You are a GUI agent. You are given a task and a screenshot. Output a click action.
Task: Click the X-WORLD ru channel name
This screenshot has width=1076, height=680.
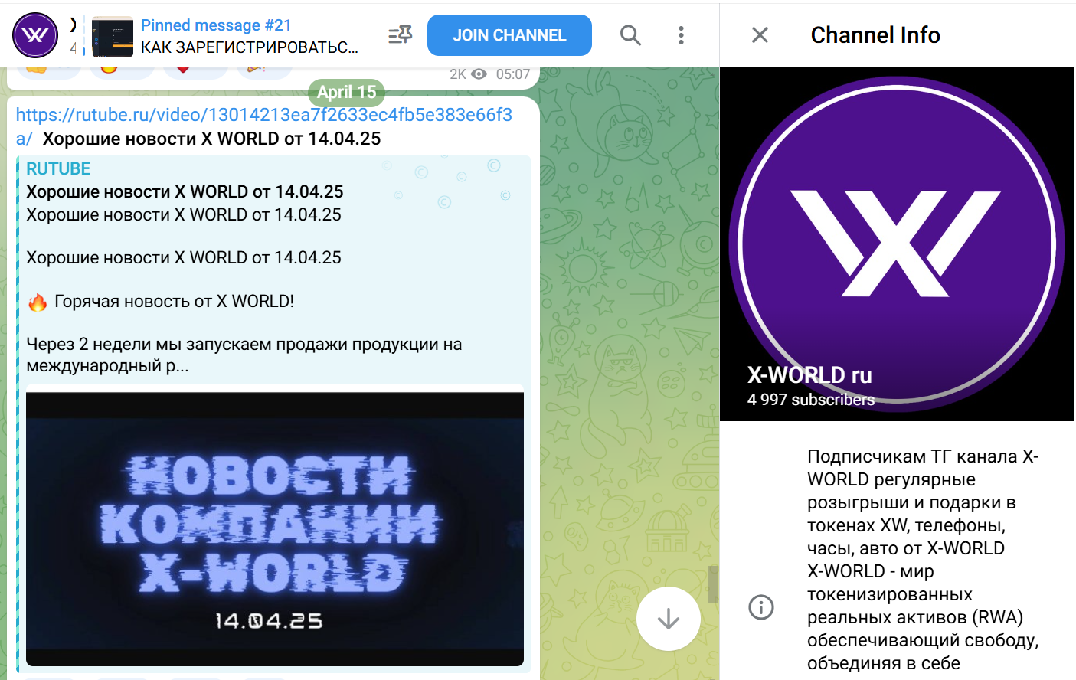(809, 375)
